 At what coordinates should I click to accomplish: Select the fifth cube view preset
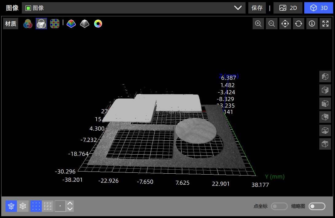pyautogui.click(x=325, y=131)
